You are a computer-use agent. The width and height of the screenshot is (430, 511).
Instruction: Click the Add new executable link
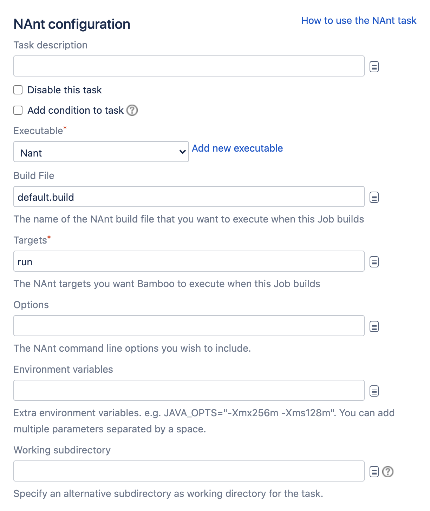(x=237, y=148)
